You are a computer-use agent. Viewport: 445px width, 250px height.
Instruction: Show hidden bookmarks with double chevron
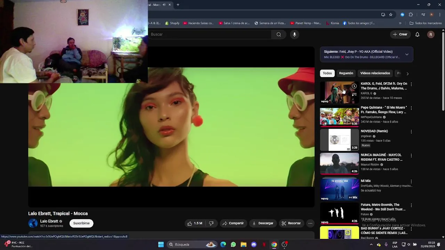400,23
